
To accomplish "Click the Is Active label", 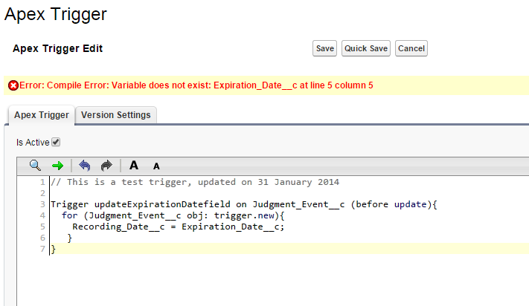I will coord(33,143).
